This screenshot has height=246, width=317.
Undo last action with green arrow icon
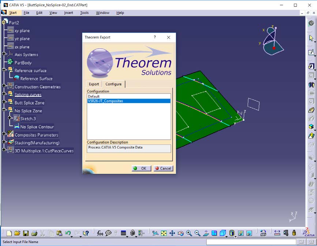[68, 233]
